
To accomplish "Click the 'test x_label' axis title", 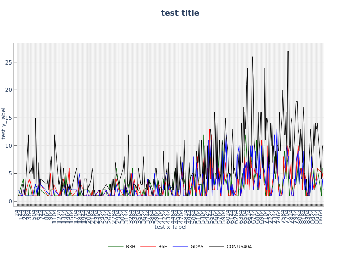I will click(170, 227).
